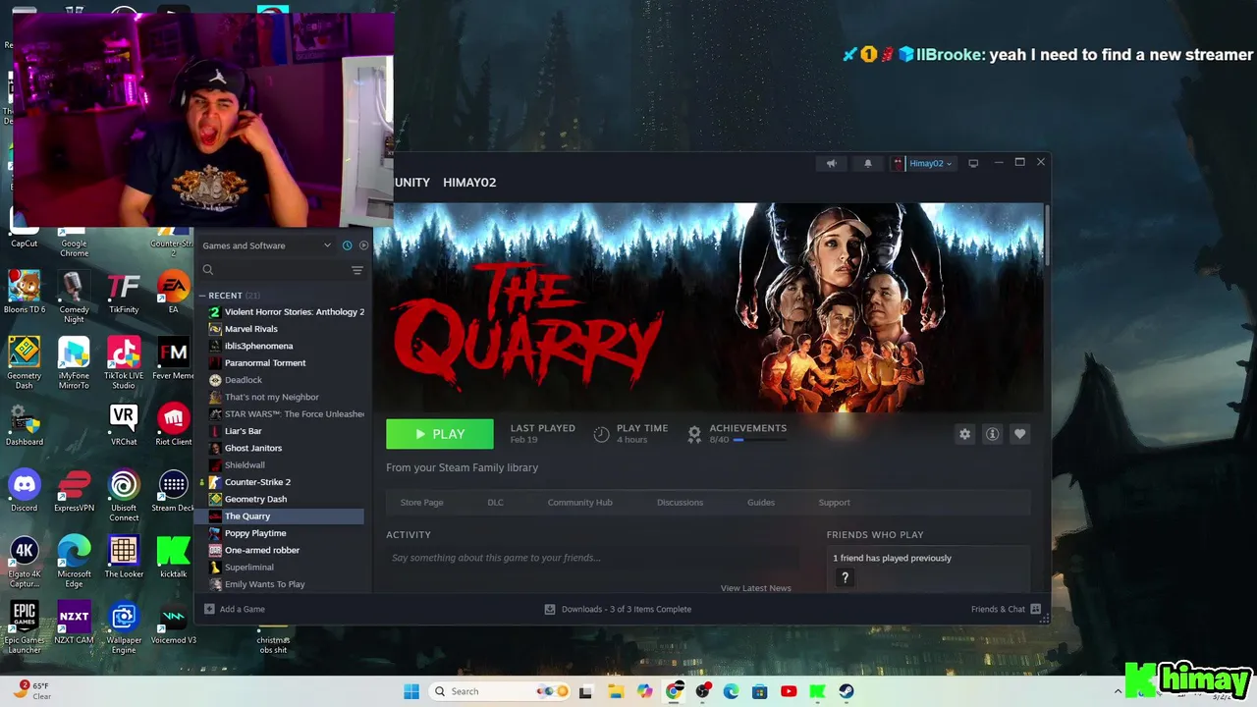Screen dimensions: 1257x707
Task: Select That's not my Neighbor game
Action: pyautogui.click(x=286, y=397)
